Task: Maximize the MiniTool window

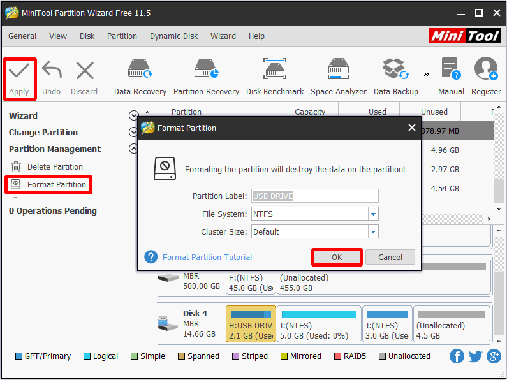Action: [x=479, y=13]
